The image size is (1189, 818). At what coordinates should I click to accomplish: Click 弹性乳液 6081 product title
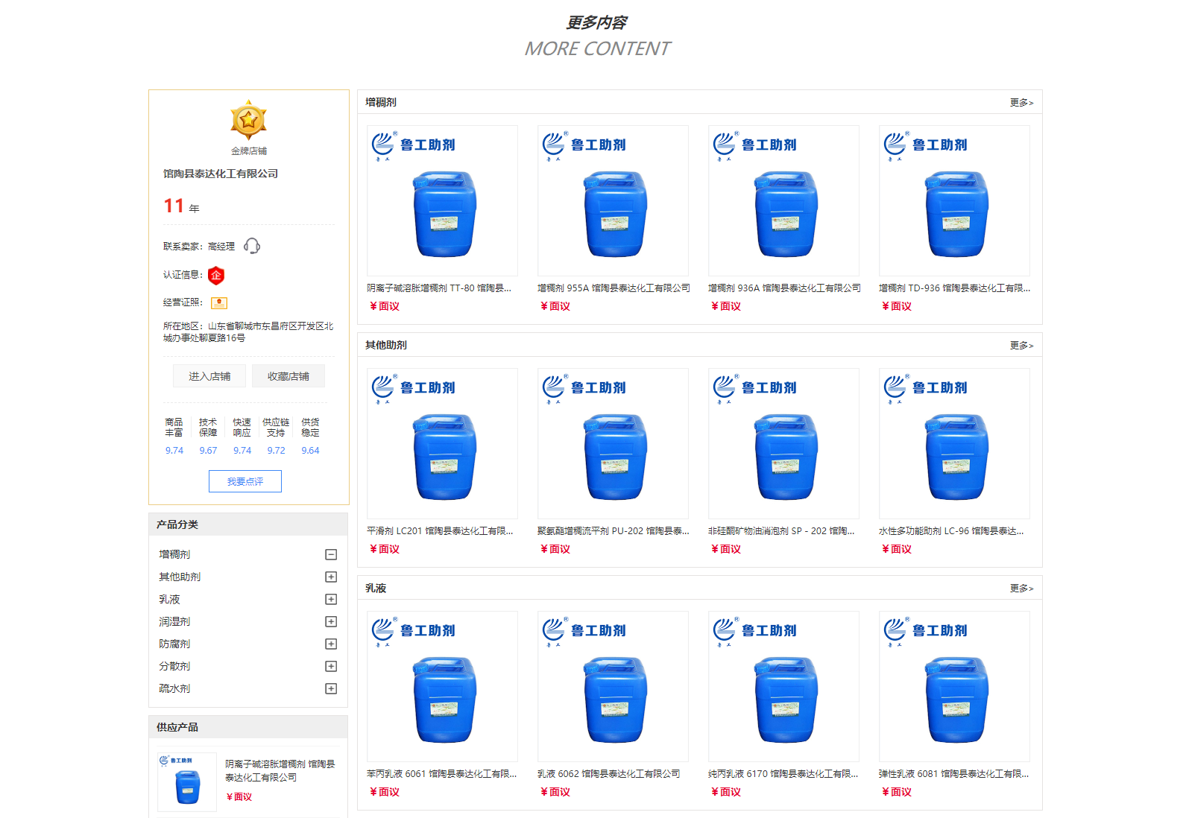[x=953, y=773]
